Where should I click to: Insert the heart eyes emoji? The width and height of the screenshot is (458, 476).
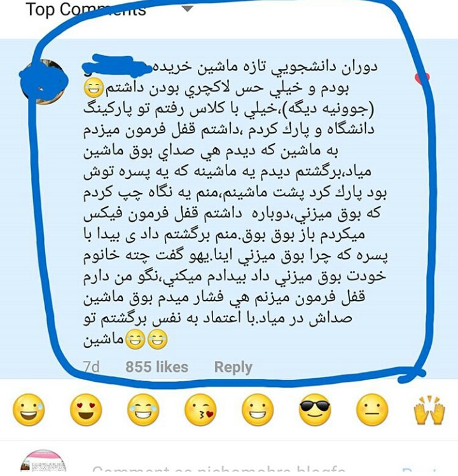86,409
